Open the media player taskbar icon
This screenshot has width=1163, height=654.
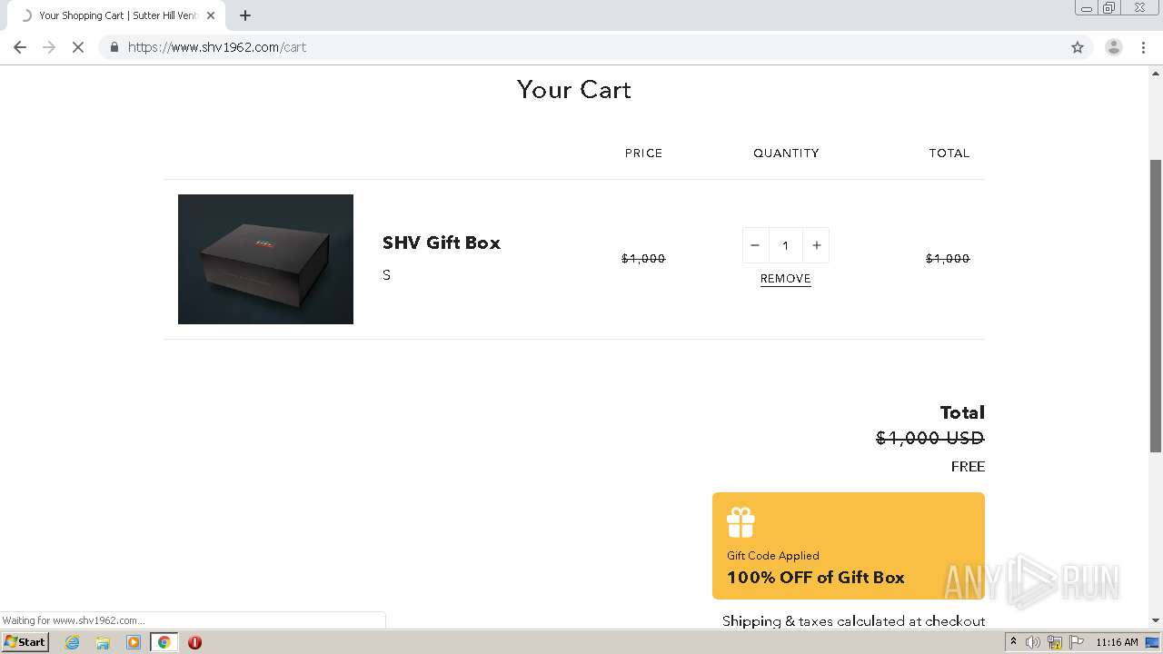(x=134, y=642)
